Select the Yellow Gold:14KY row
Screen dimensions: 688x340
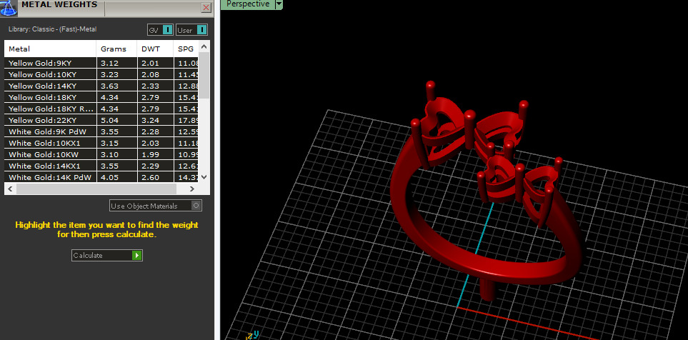[x=101, y=86]
